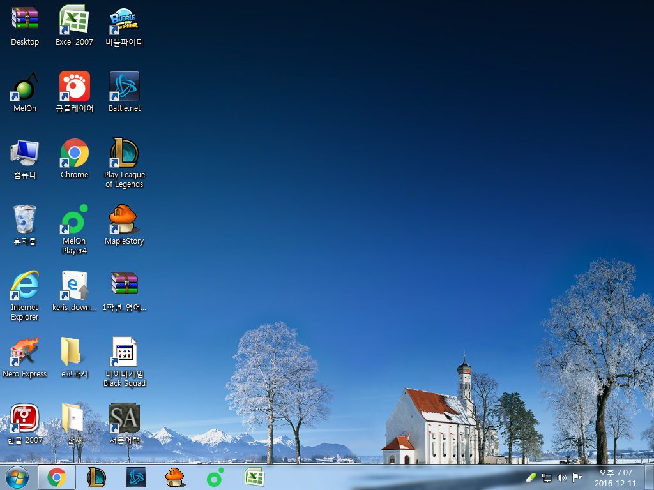
Task: Click the Internet Explorer desktop icon
Action: (25, 285)
